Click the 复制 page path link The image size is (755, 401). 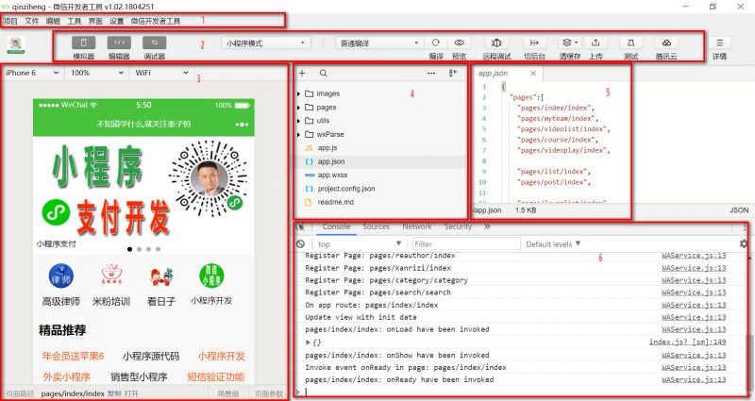(x=114, y=393)
